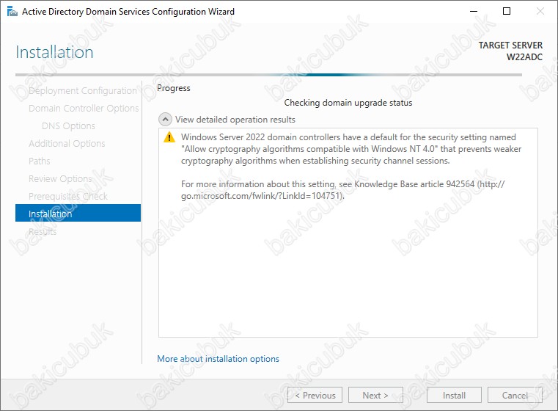This screenshot has height=411, width=558.
Task: Select Domain Controller Options step
Action: click(84, 109)
